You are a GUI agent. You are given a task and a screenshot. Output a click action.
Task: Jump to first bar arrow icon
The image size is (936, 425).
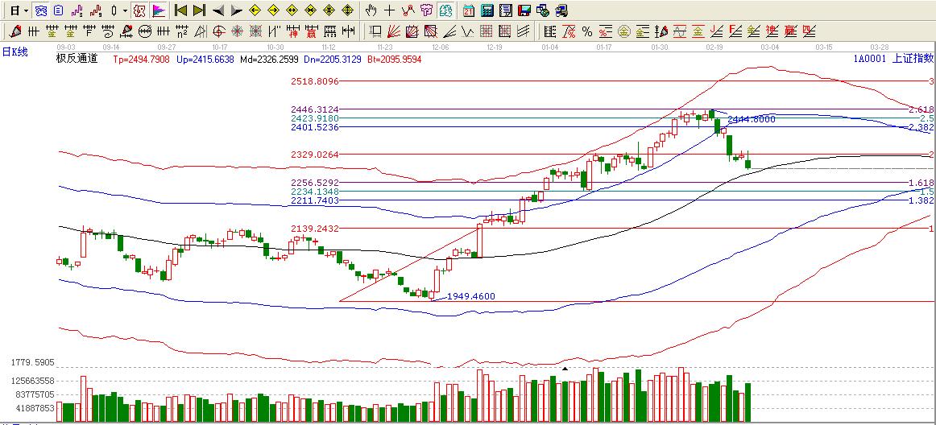point(180,10)
